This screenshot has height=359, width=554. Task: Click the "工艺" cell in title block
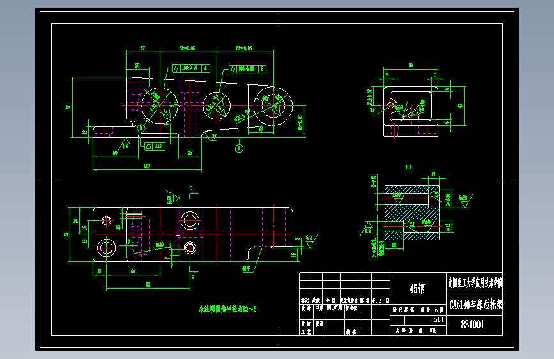tap(305, 332)
